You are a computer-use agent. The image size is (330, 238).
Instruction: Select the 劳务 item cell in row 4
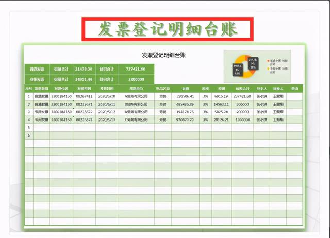point(163,120)
